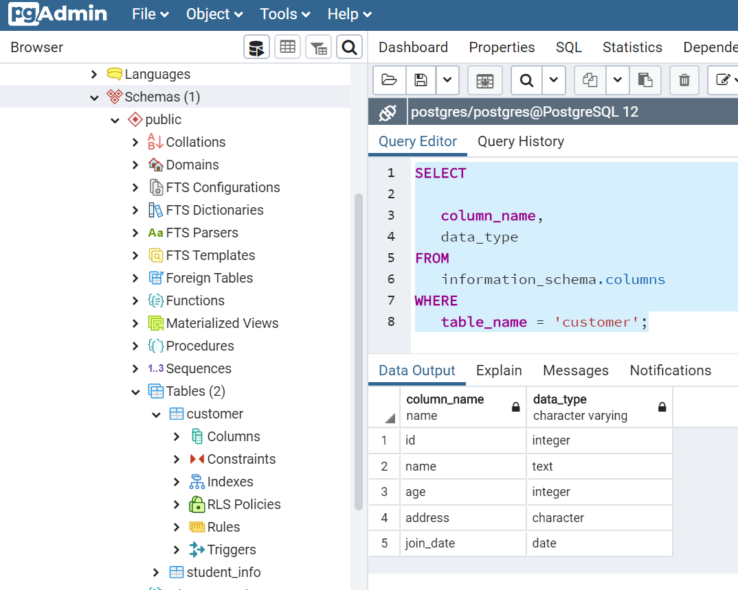Click the Save Data Changes icon
The height and width of the screenshot is (590, 738).
485,80
